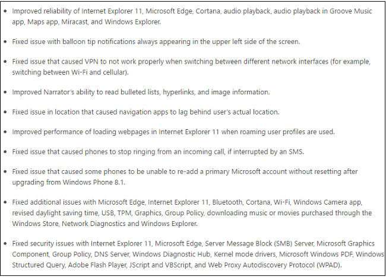Click the "Windows Phone 8.1" text
The height and width of the screenshot is (277, 386).
100,183
